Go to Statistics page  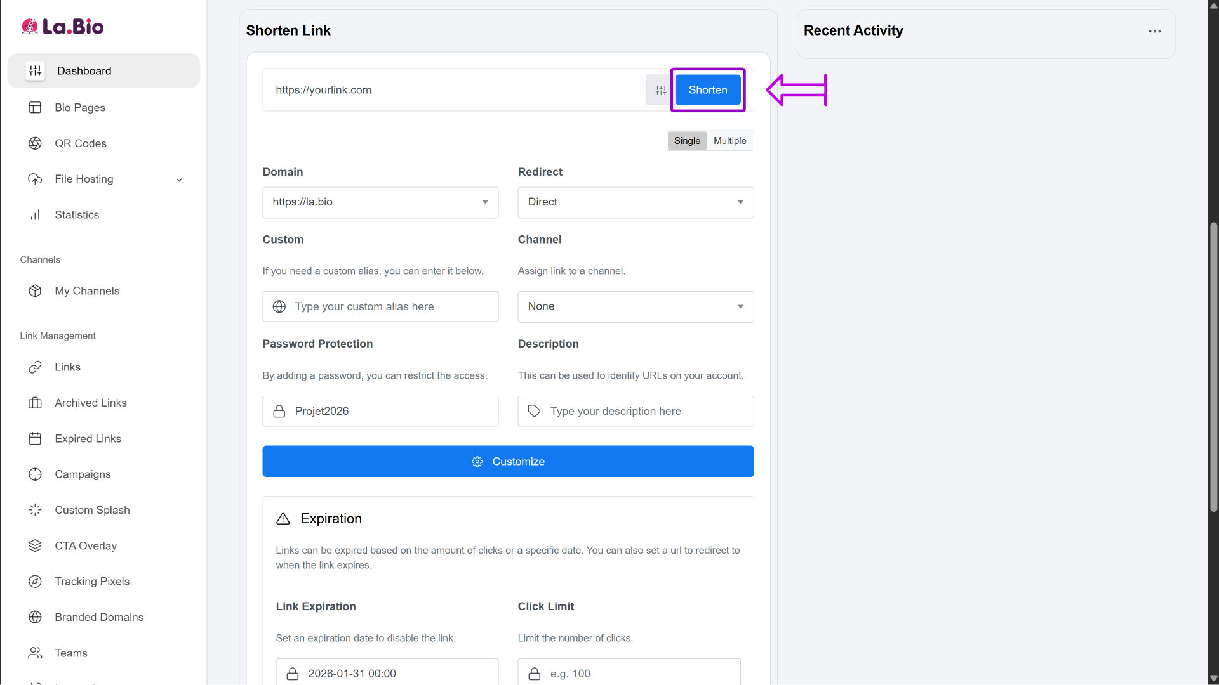pyautogui.click(x=76, y=215)
